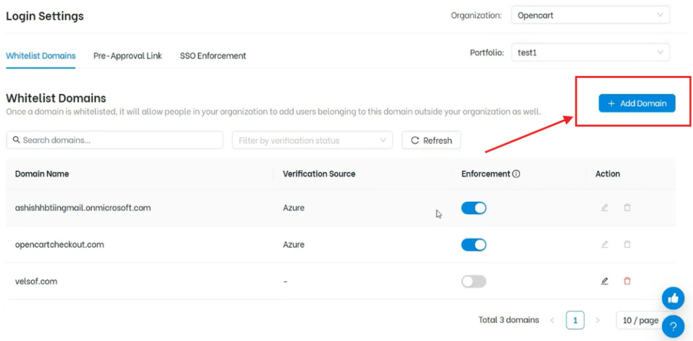The image size is (693, 341).
Task: Click Enforcement info icon in table header
Action: click(x=516, y=174)
